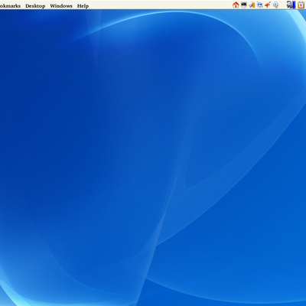Image resolution: width=306 pixels, height=306 pixels.
Task: Open the home folder icon in panel
Action: (x=236, y=5)
